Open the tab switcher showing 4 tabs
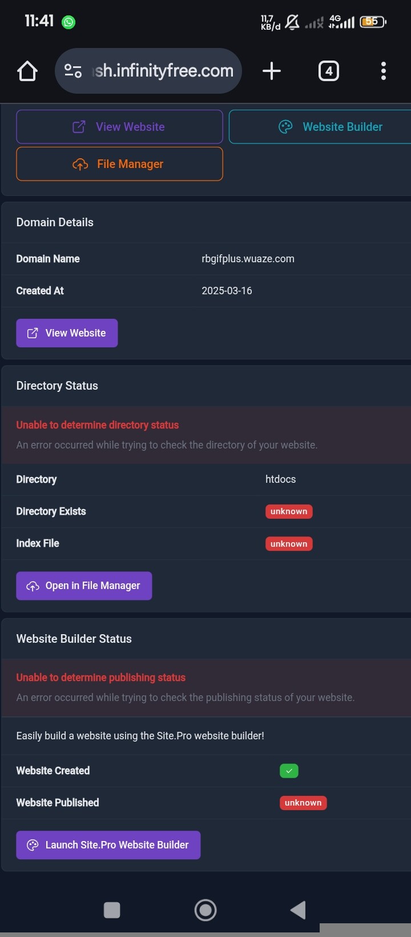411x937 pixels. [x=328, y=71]
